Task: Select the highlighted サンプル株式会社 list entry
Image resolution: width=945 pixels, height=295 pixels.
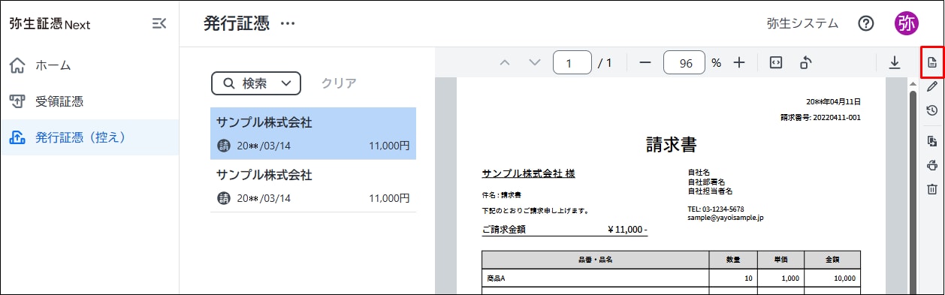Action: click(x=313, y=134)
